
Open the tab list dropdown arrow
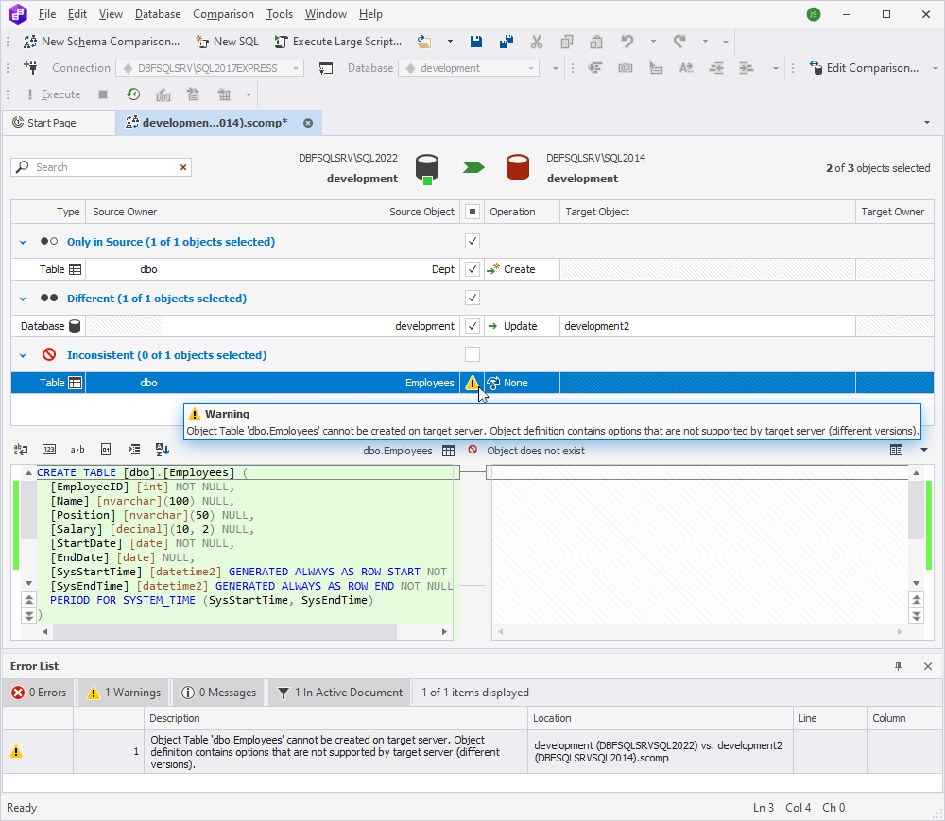click(927, 122)
